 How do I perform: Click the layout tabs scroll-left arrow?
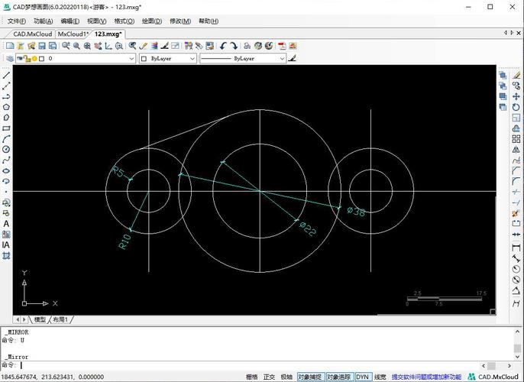(18, 319)
